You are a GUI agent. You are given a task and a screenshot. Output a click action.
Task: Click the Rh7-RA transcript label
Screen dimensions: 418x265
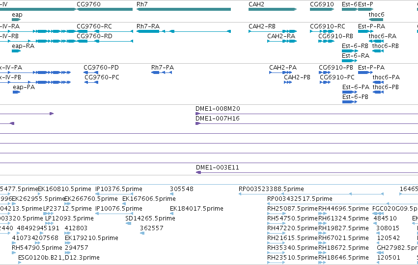[x=148, y=26]
